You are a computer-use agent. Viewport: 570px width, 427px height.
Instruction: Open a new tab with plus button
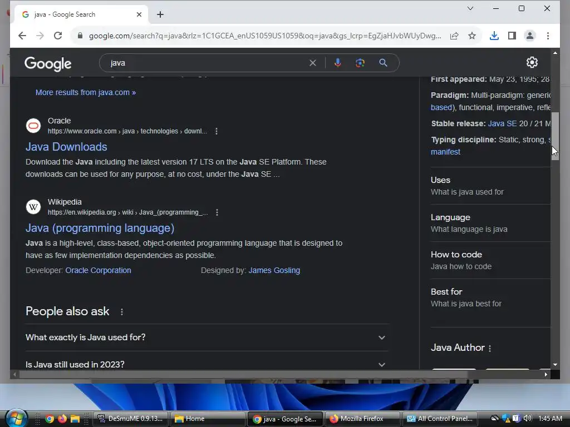tap(160, 14)
